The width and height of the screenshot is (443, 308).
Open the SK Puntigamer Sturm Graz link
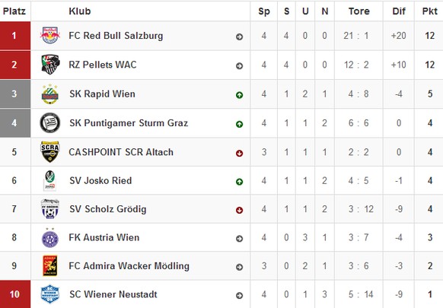tap(129, 123)
